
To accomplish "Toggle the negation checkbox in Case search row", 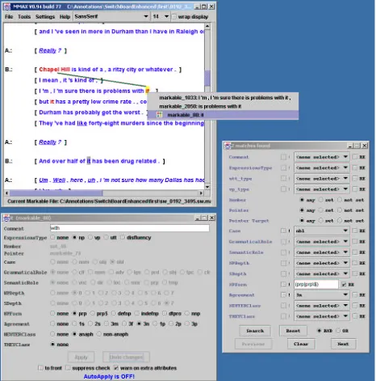I will coord(283,231).
